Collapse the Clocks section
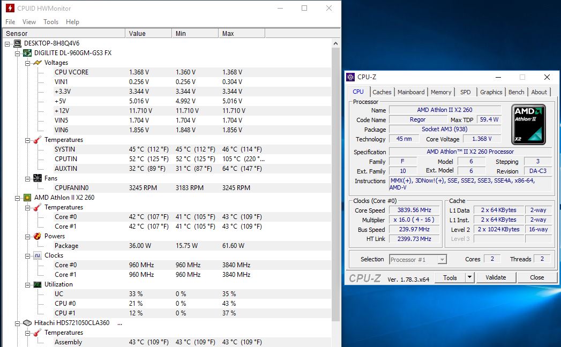 [x=27, y=256]
